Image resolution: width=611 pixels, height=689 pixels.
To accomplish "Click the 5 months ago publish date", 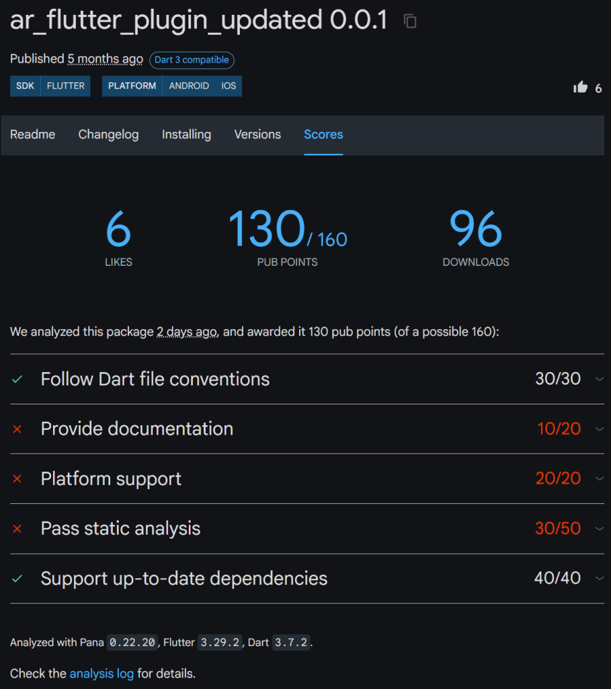I will (106, 59).
